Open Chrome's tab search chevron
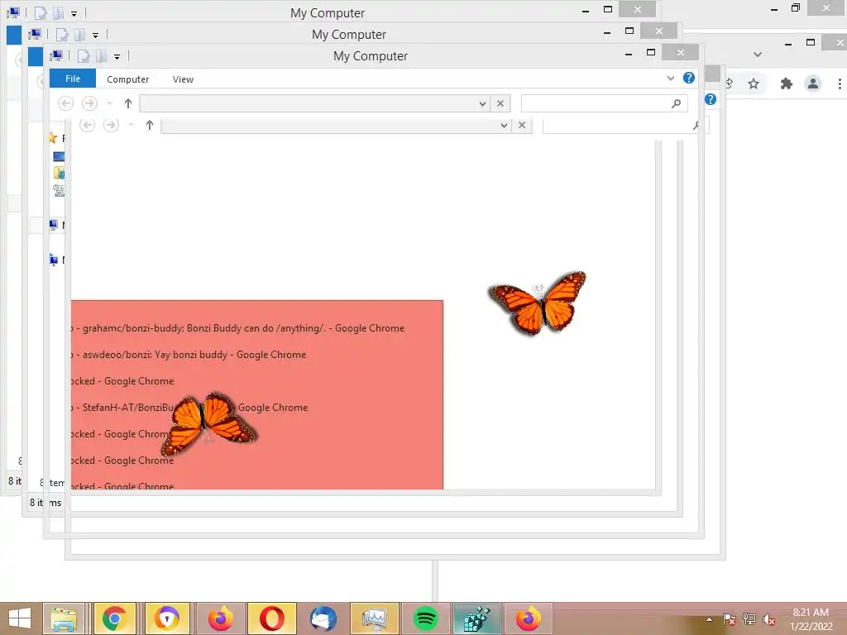847x635 pixels. coord(758,55)
